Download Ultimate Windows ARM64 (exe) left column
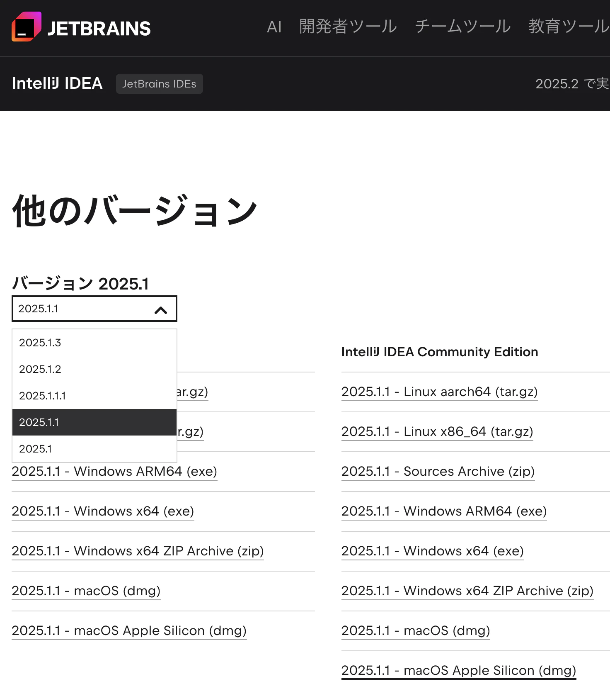 point(114,471)
